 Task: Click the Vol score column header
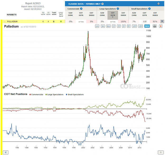click(x=43, y=13)
